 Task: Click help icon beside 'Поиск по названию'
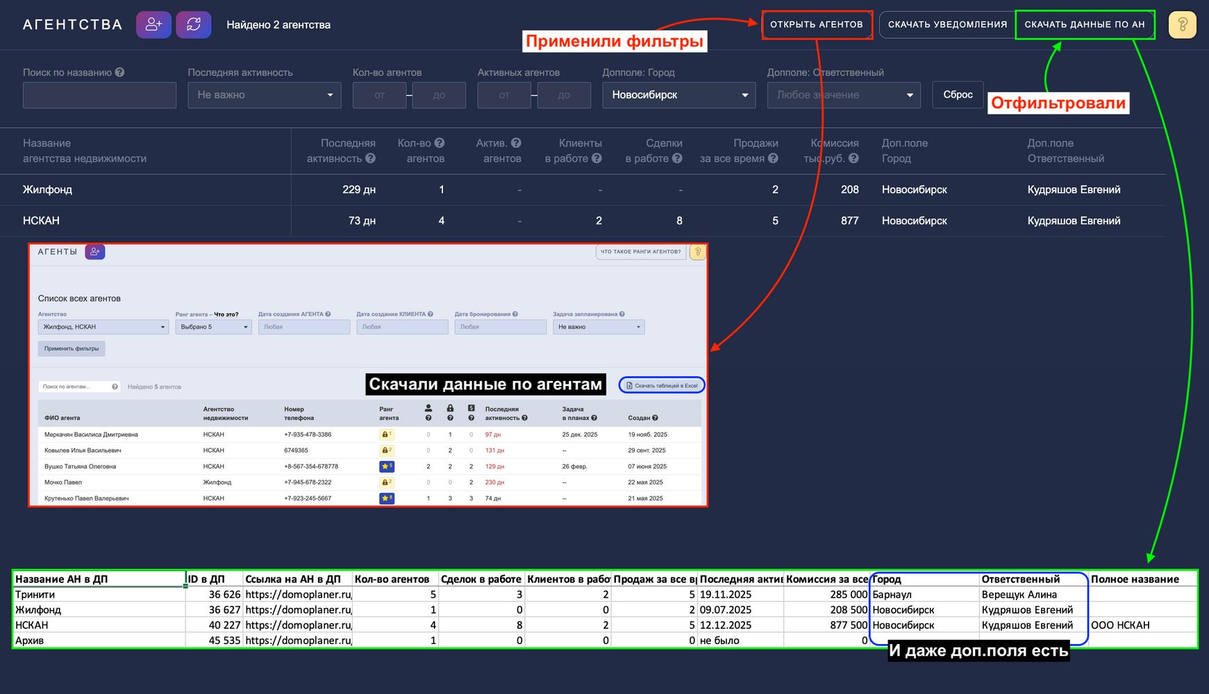[x=120, y=72]
